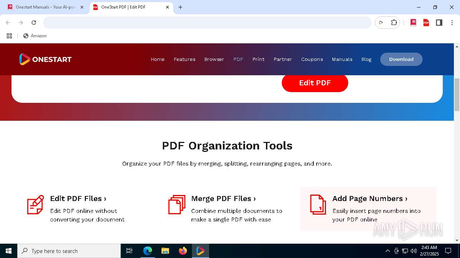Launch Firefox from taskbar
The height and width of the screenshot is (258, 460).
coord(183,251)
